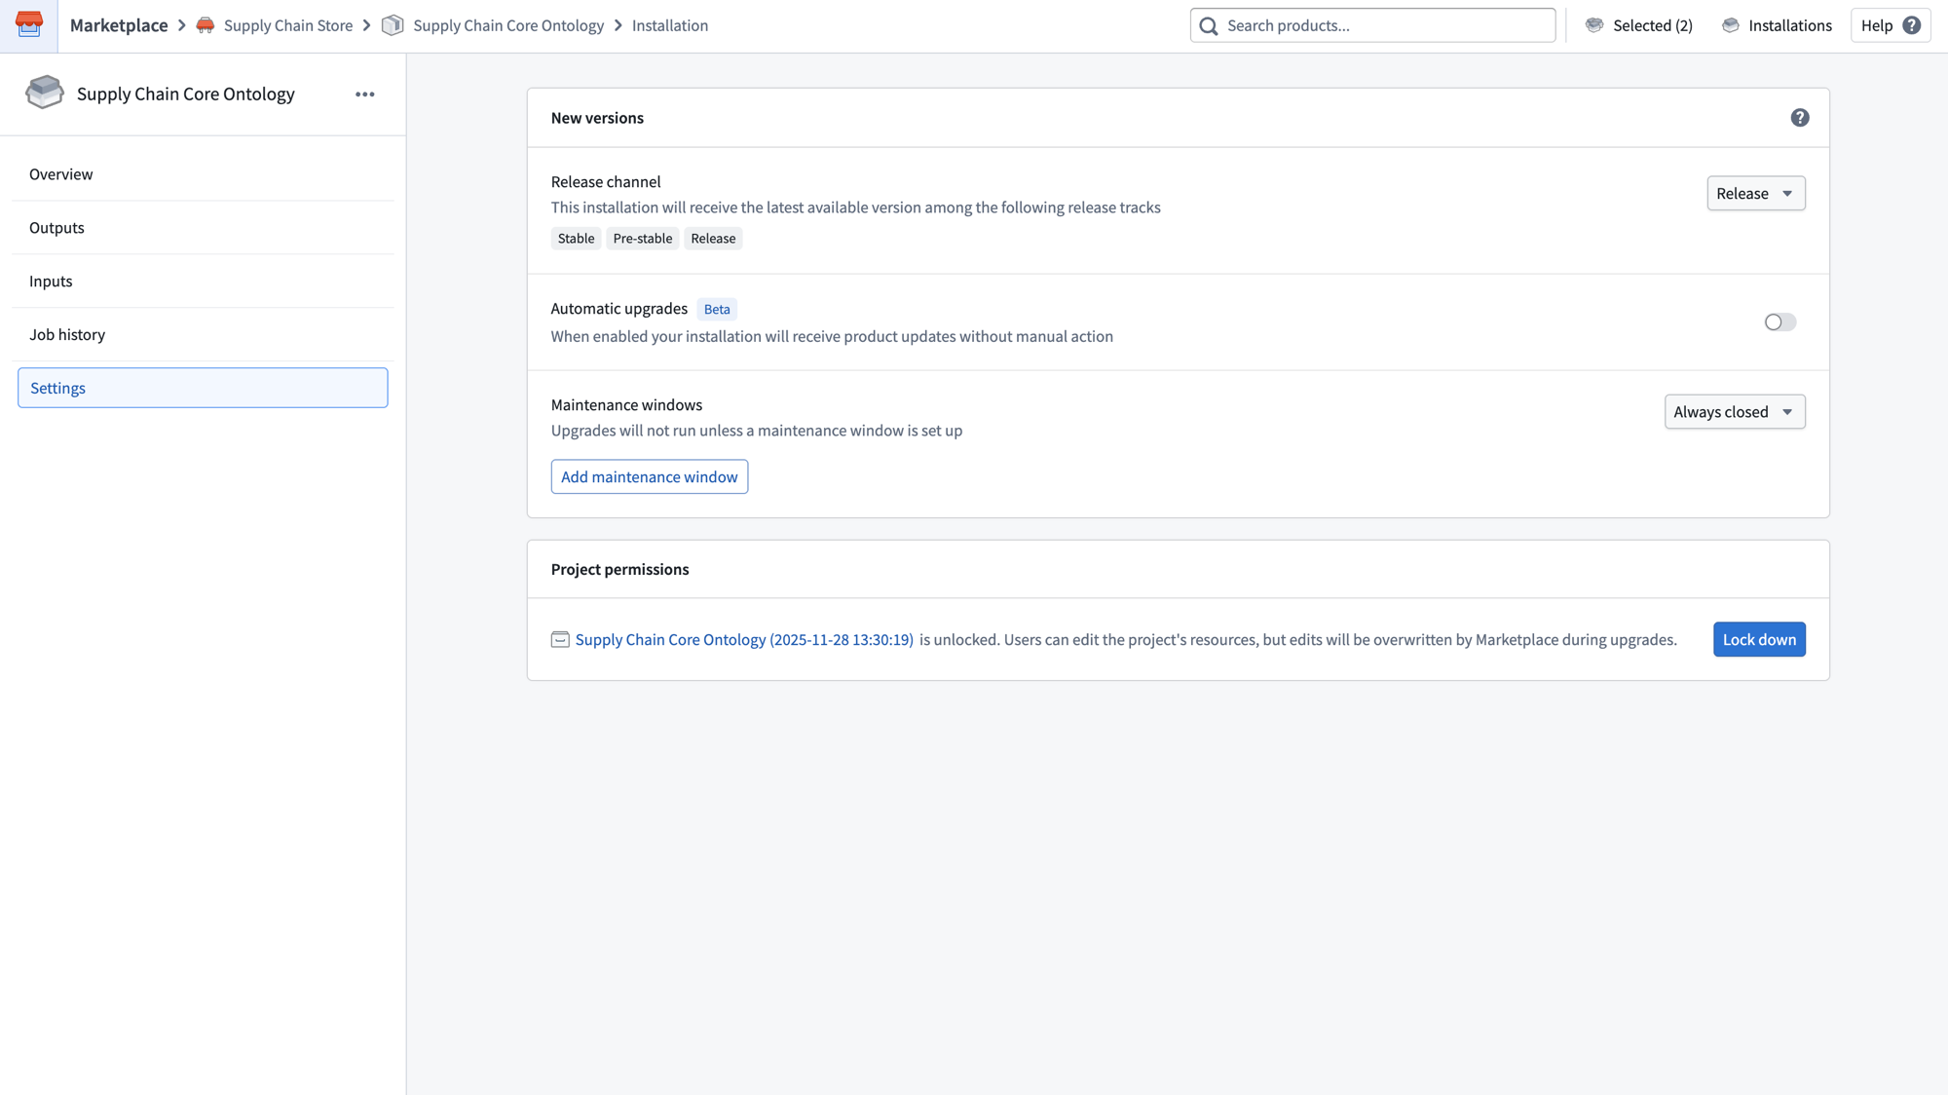Go to Supply Chain Core Ontology breadcrumb
This screenshot has height=1095, width=1948.
tap(508, 25)
